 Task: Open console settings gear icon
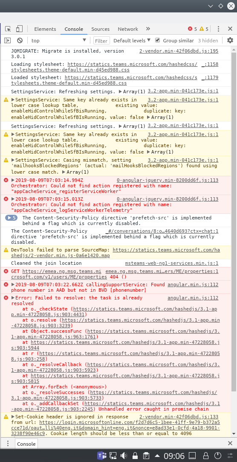230,40
